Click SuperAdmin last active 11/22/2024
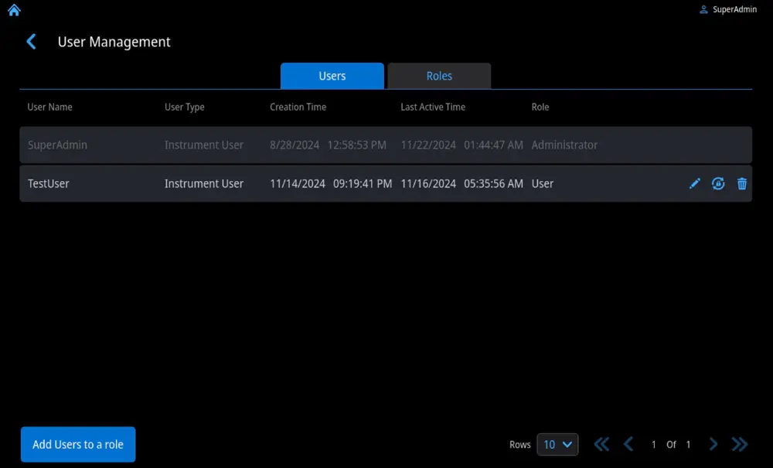The width and height of the screenshot is (773, 468). pyautogui.click(x=428, y=145)
